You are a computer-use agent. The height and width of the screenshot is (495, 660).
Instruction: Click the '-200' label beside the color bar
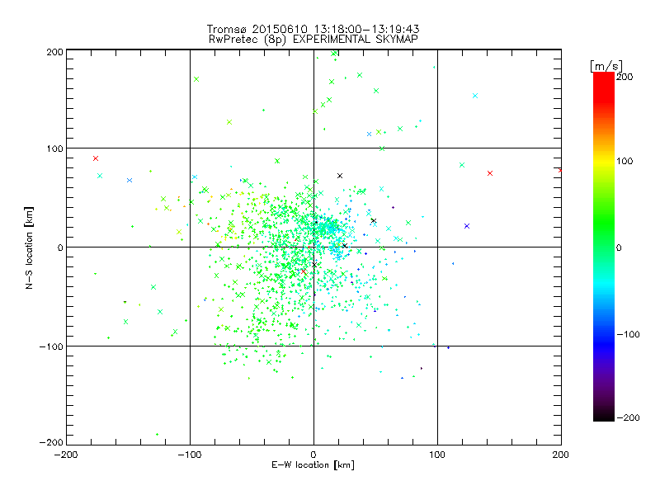[x=628, y=418]
